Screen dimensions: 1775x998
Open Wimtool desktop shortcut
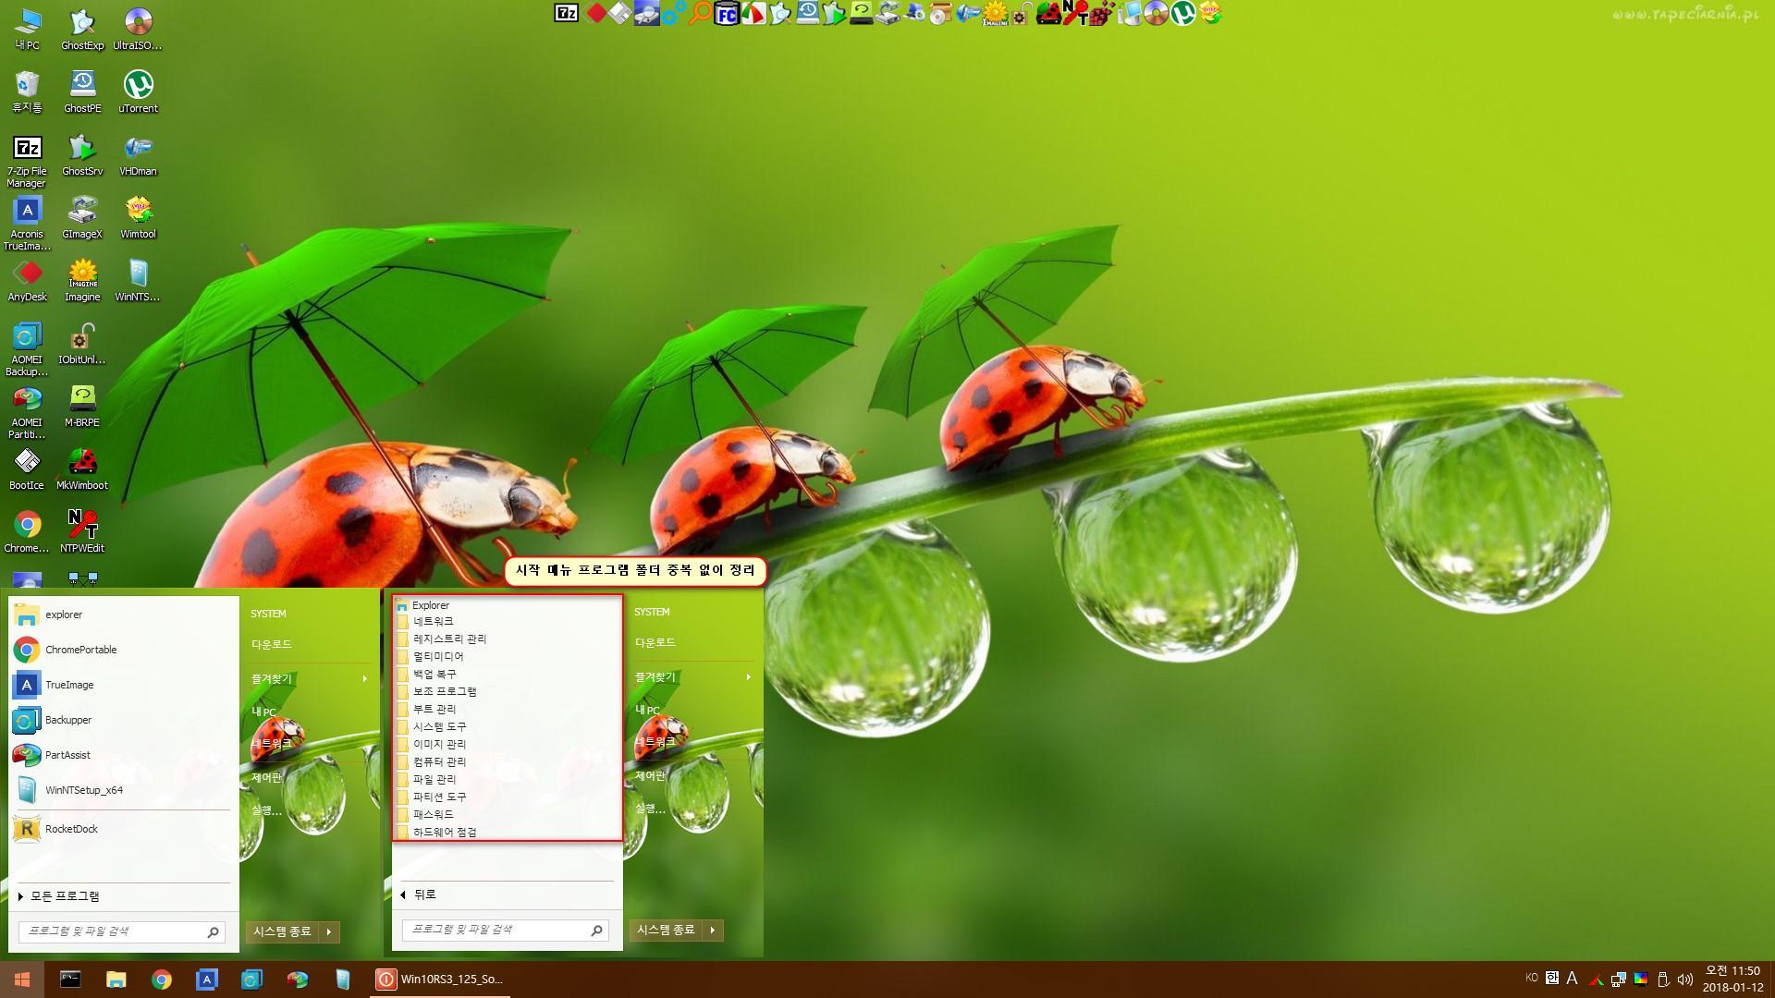(138, 218)
